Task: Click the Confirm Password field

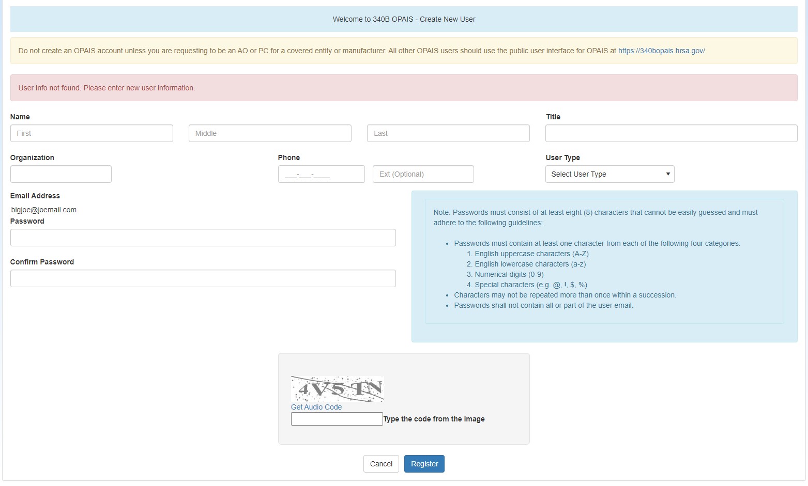Action: point(203,278)
